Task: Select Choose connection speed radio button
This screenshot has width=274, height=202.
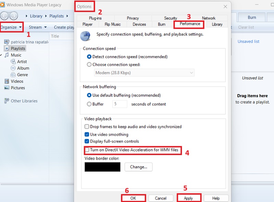Action: point(89,64)
